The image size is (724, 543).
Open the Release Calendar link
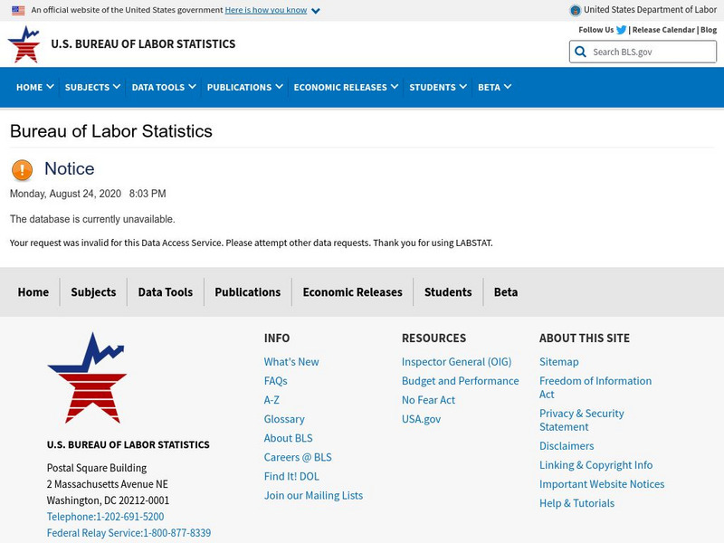(663, 30)
